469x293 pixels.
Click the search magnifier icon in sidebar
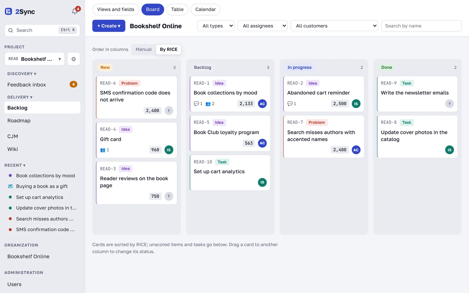coord(11,30)
